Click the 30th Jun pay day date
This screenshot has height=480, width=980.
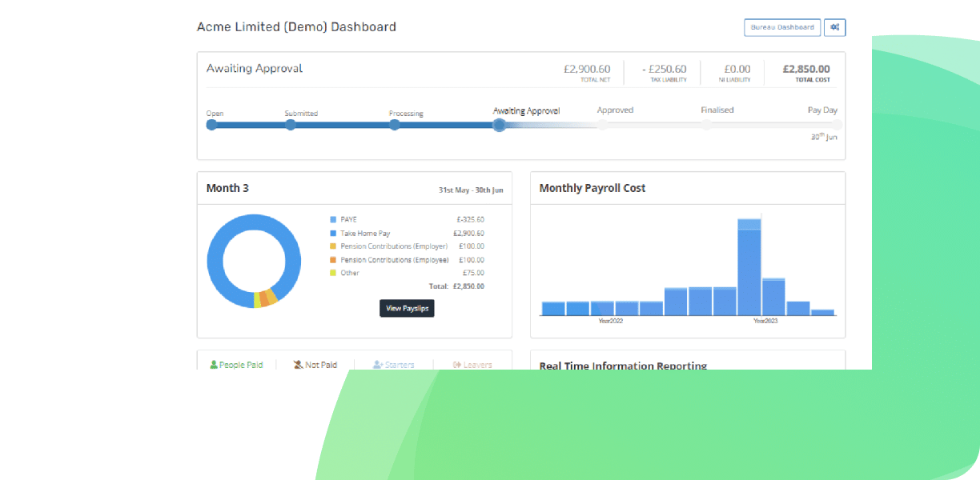tap(824, 137)
